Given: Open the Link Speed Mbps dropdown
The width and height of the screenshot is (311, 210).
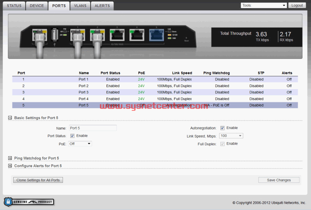Looking at the screenshot, I should click(231, 136).
